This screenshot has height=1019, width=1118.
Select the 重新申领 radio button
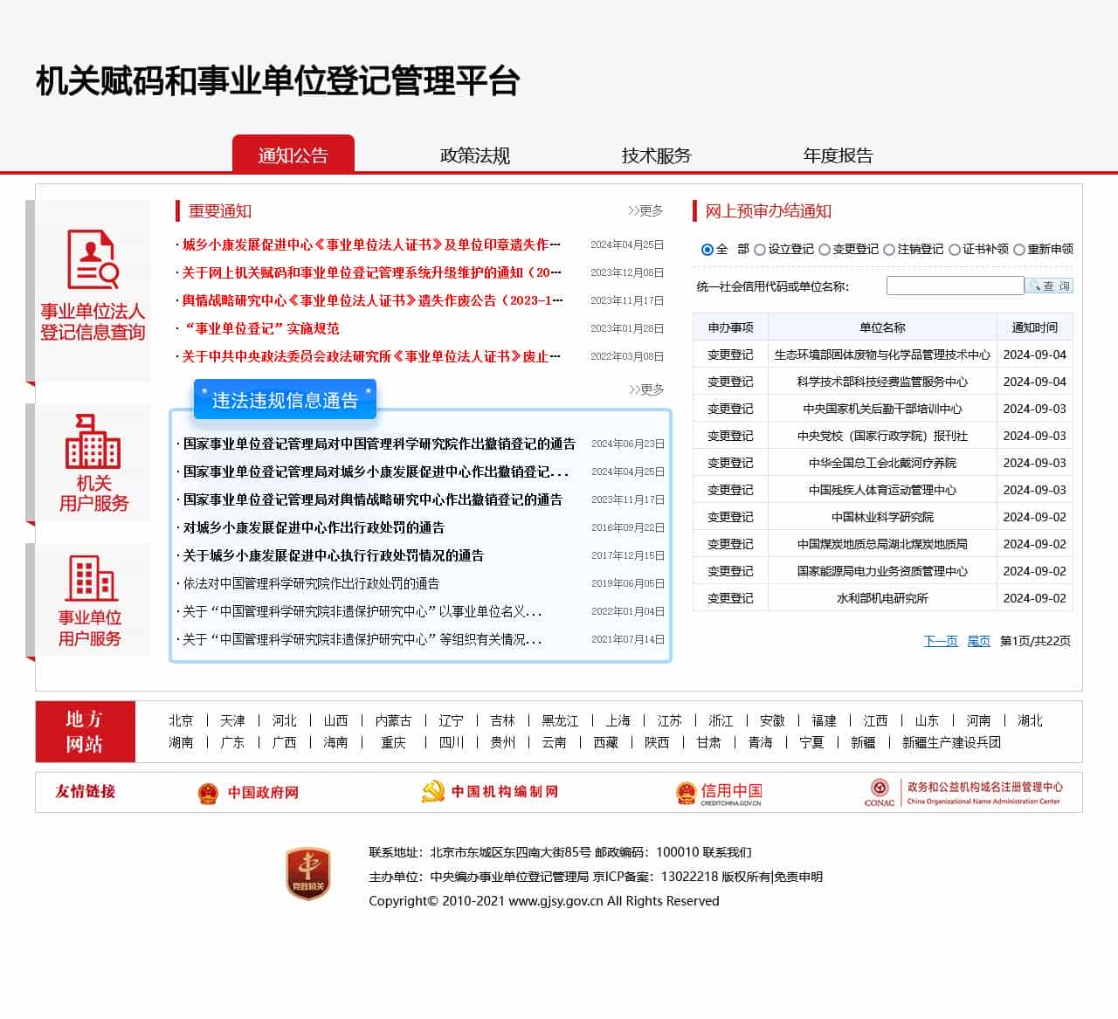(1019, 250)
